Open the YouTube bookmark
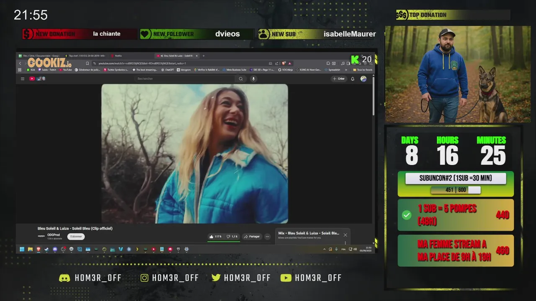This screenshot has height=301, width=536. click(65, 70)
